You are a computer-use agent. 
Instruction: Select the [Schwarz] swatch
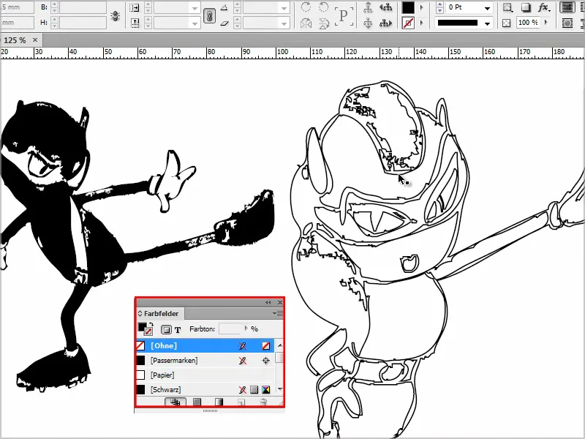[205, 390]
